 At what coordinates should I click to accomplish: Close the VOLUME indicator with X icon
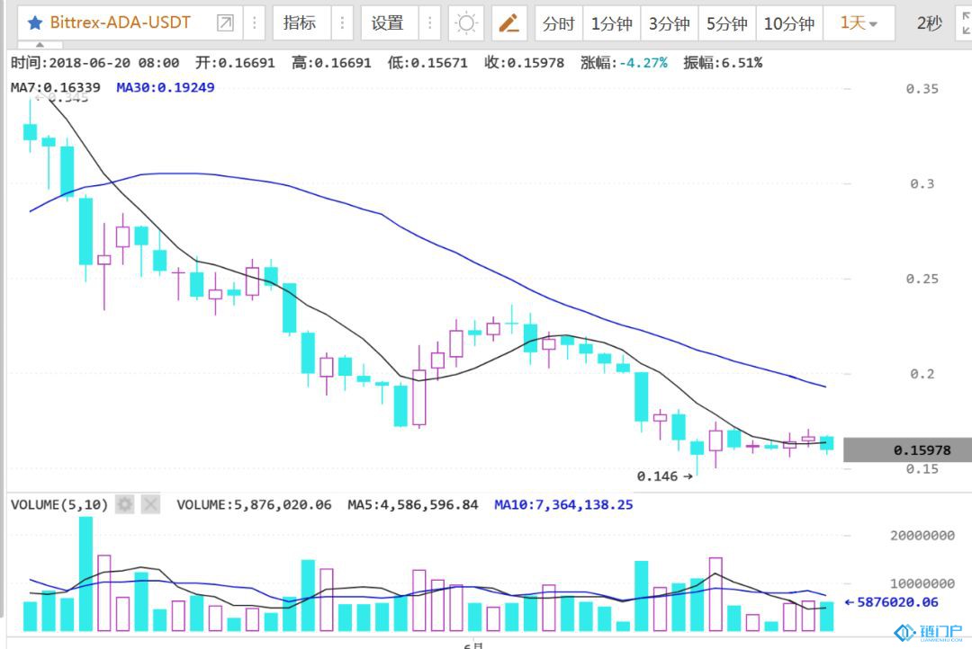point(150,504)
